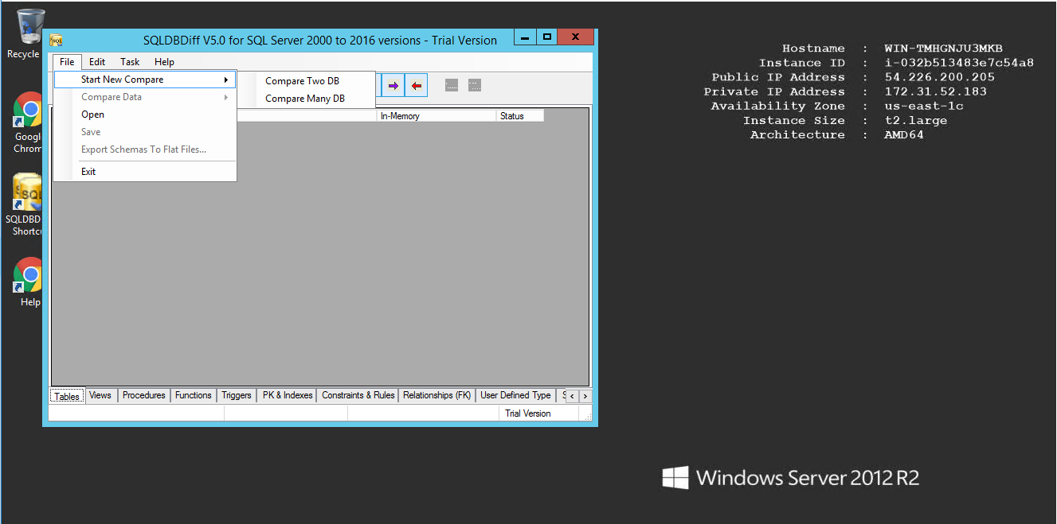Switch to the Procedures tab

click(x=143, y=395)
